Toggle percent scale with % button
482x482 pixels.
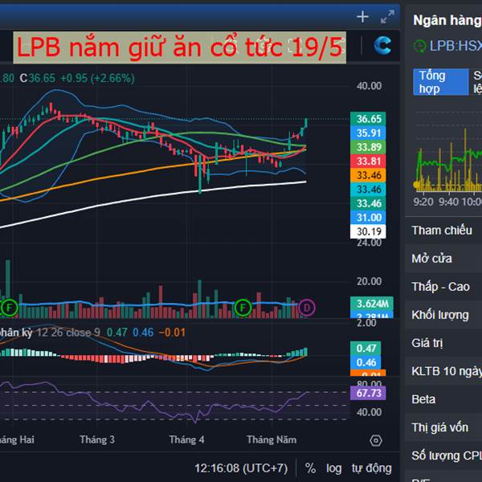[310, 468]
